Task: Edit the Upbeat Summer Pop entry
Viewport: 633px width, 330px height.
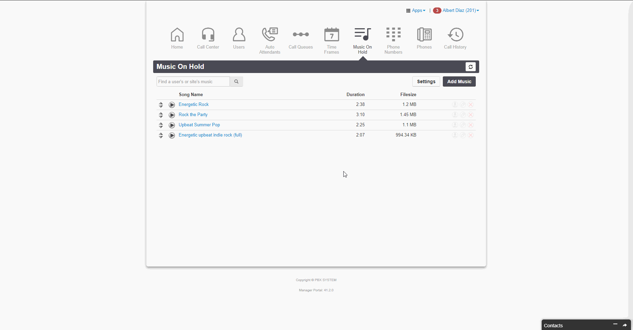Action: coord(463,125)
